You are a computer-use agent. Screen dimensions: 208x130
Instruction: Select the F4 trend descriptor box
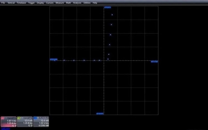click(x=25, y=122)
